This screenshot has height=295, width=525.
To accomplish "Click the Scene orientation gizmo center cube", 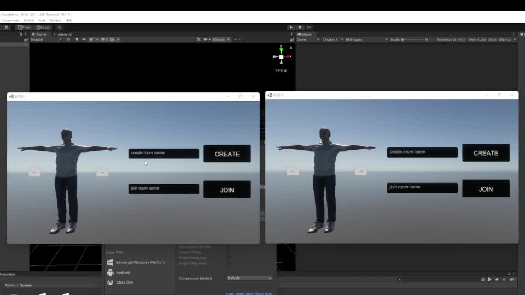I will [x=281, y=57].
